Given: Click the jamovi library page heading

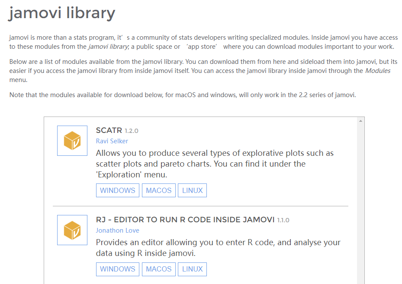Looking at the screenshot, I should click(62, 13).
